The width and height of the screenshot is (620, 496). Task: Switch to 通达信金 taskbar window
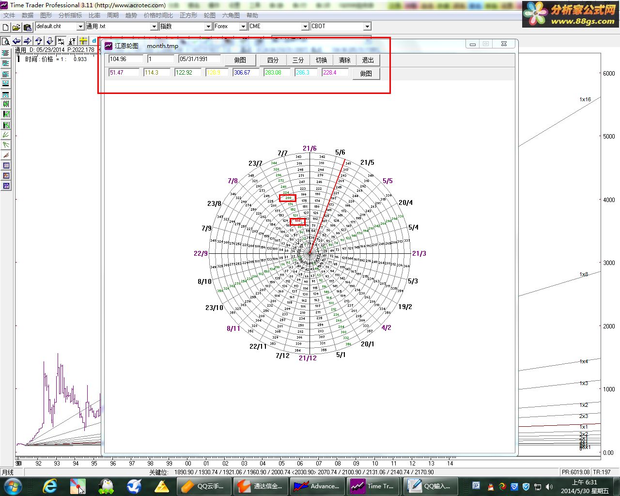click(x=261, y=486)
